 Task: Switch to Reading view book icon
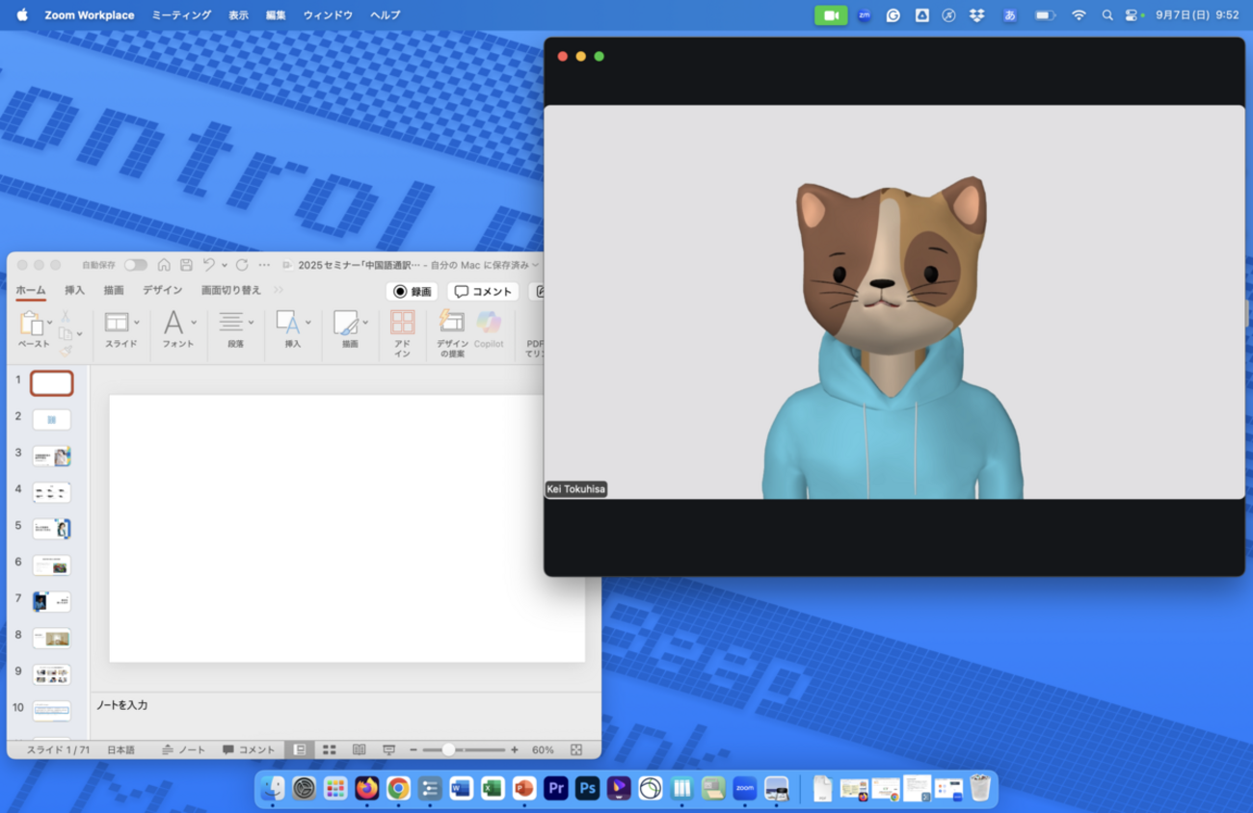[359, 749]
